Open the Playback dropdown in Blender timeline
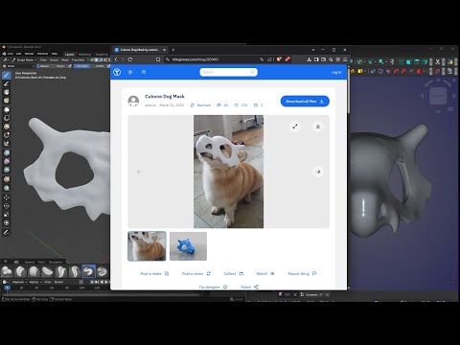Image resolution: width=460 pixels, height=345 pixels. point(19,282)
